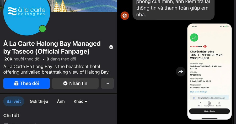Open the sender's red avatar in chat

[x=125, y=16]
